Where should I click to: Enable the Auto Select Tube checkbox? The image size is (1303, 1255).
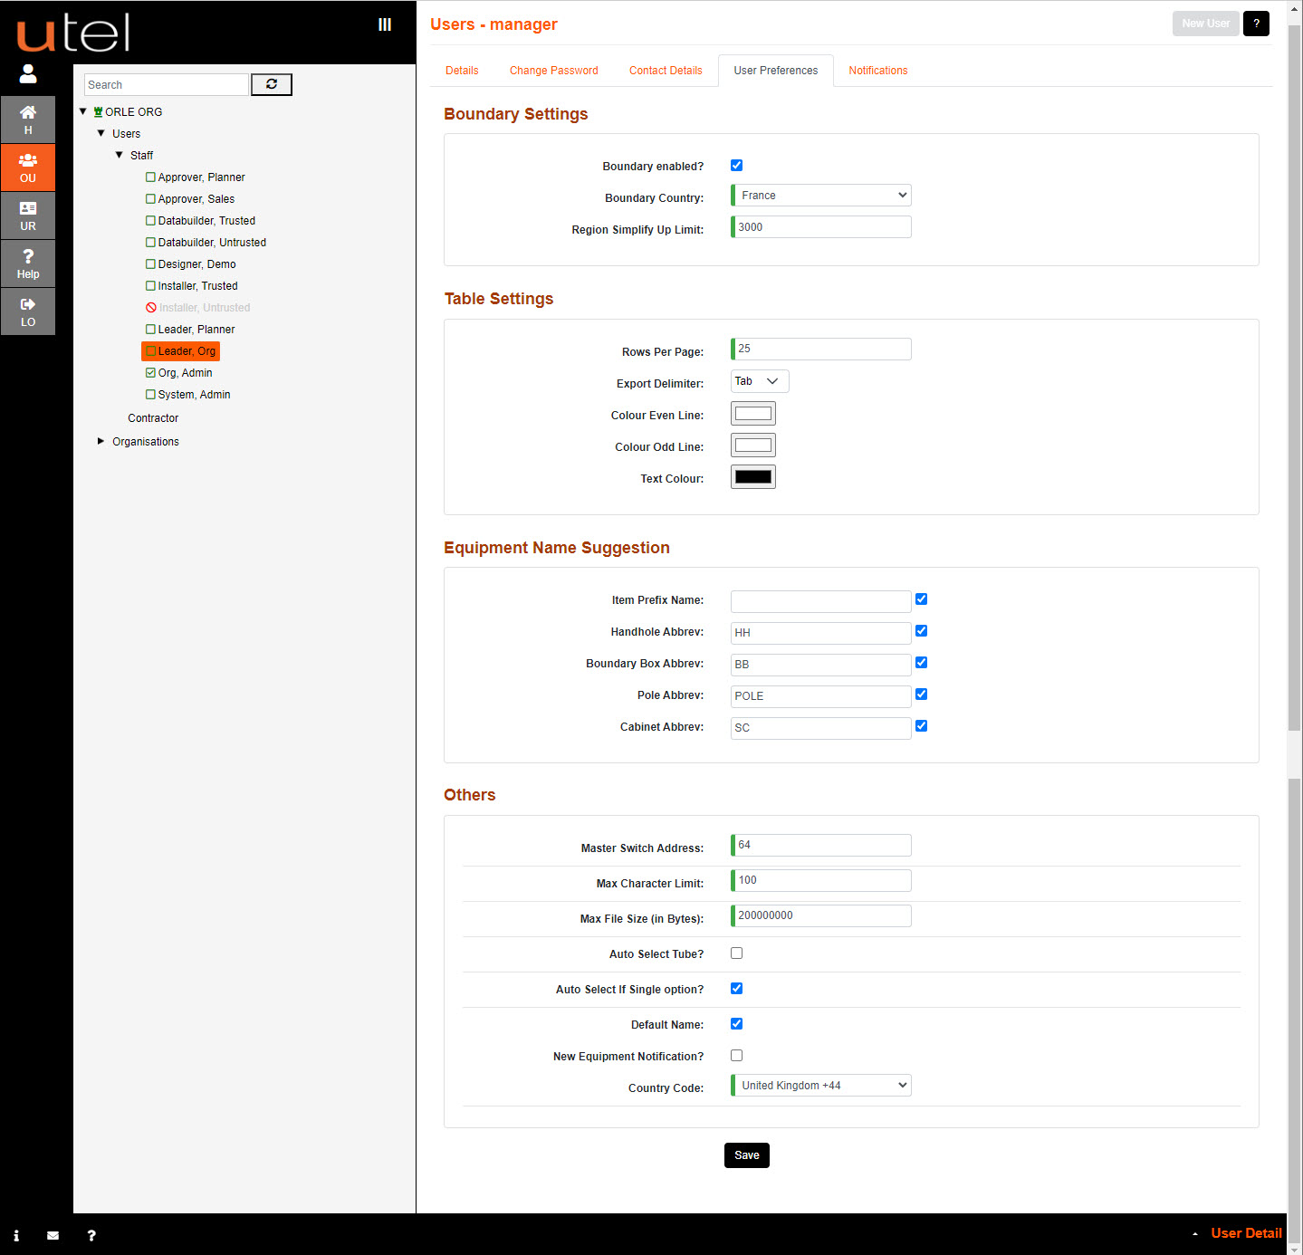pyautogui.click(x=736, y=953)
